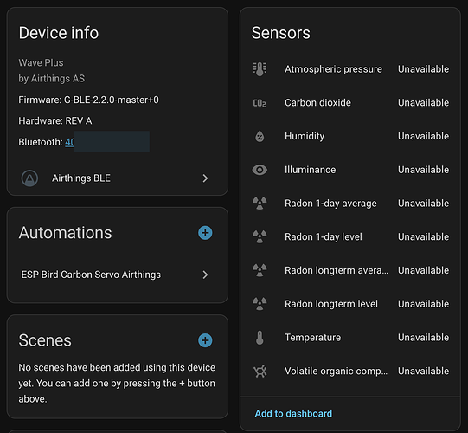
Task: Click Unavailable value for Illuminance
Action: 423,170
